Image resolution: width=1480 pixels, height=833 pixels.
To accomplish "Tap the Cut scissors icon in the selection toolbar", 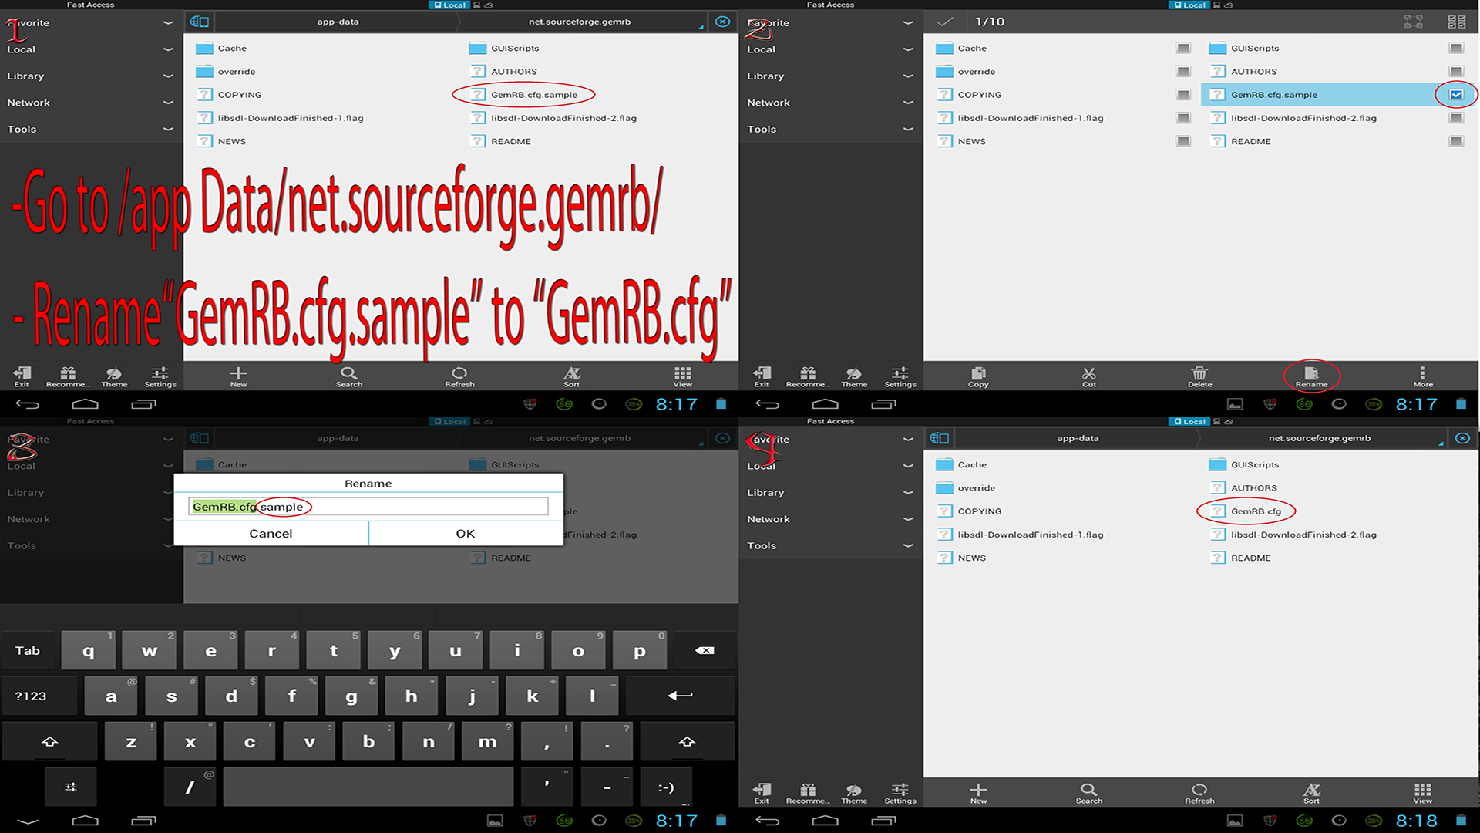I will [1089, 376].
